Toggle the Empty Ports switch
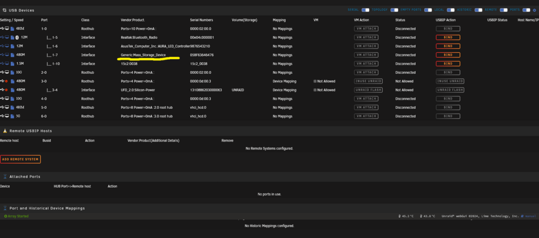The width and height of the screenshot is (539, 238). 428,10
